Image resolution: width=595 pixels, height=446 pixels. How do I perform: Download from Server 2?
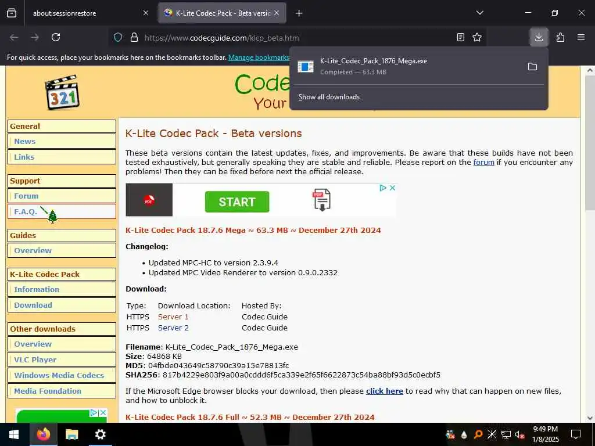coord(173,328)
